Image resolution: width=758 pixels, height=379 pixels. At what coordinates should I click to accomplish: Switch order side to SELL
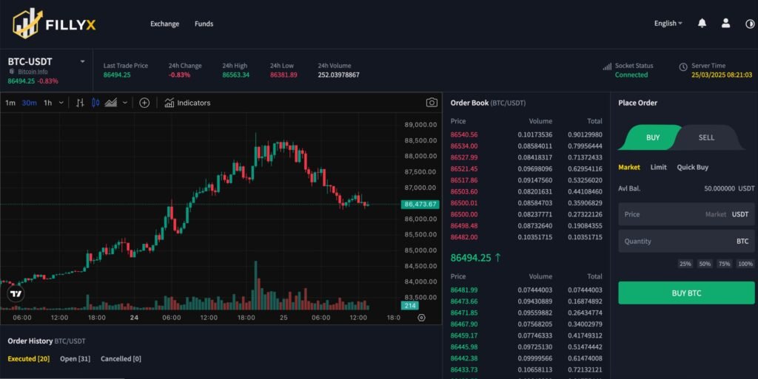tap(706, 137)
